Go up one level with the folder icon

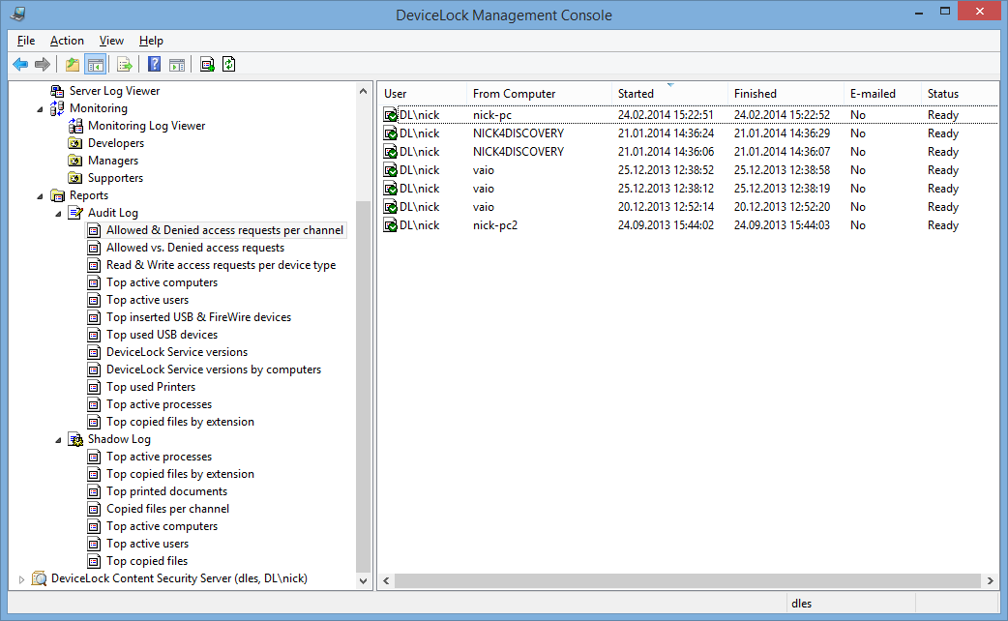tap(73, 64)
